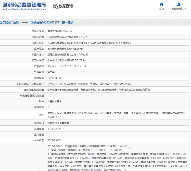This screenshot has width=191, height=171.
Task: Click the 审批部门 value 国家药品监督管理局
Action: click(58, 123)
